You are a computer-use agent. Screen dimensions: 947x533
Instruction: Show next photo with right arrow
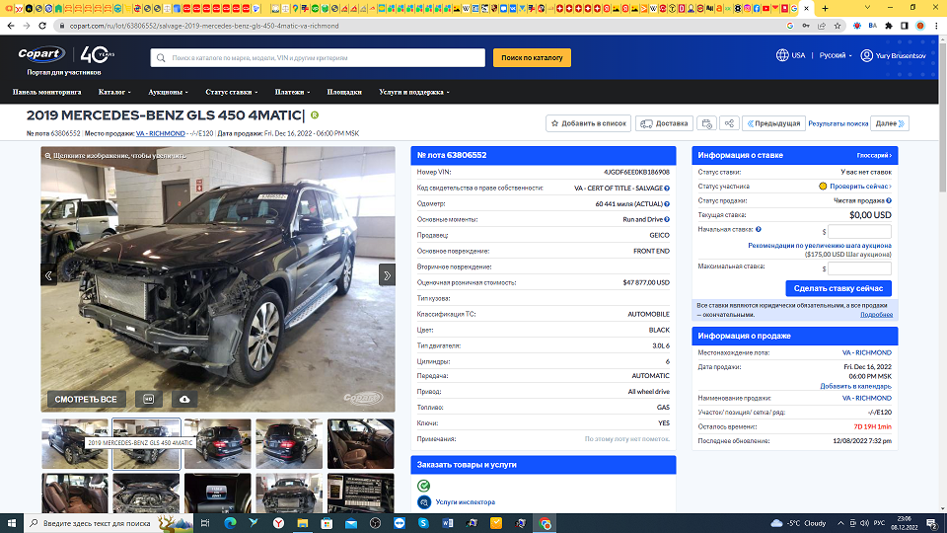pos(387,275)
